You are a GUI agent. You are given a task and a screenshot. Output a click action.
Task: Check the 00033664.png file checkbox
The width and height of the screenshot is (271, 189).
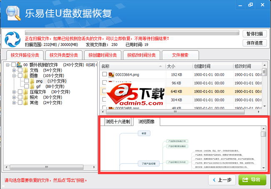tap(104, 74)
